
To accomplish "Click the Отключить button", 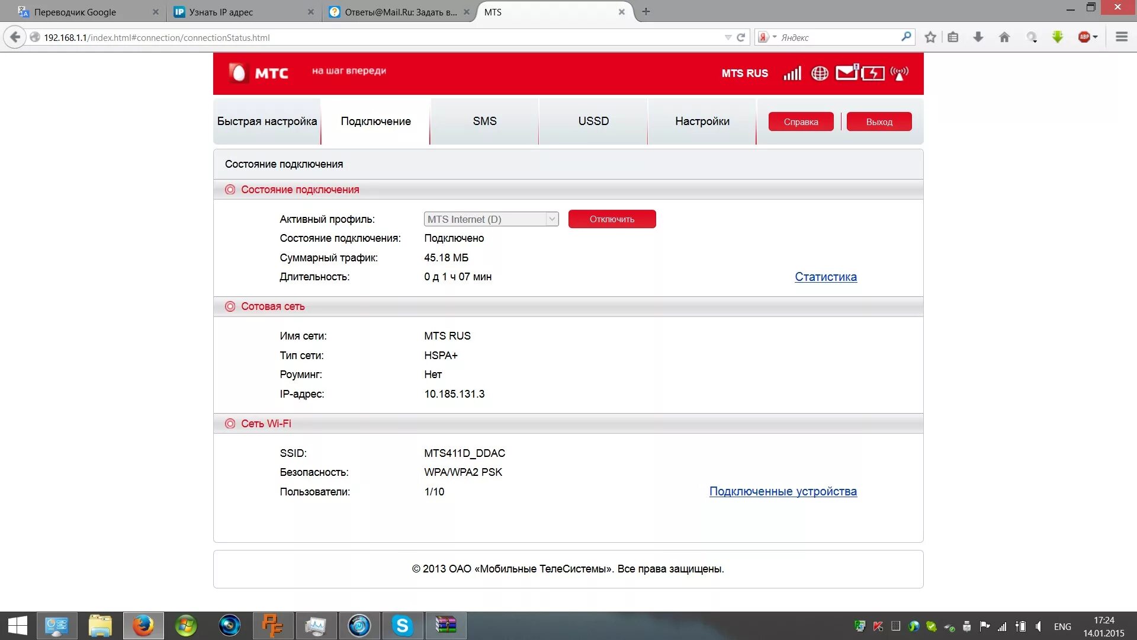I will point(612,219).
